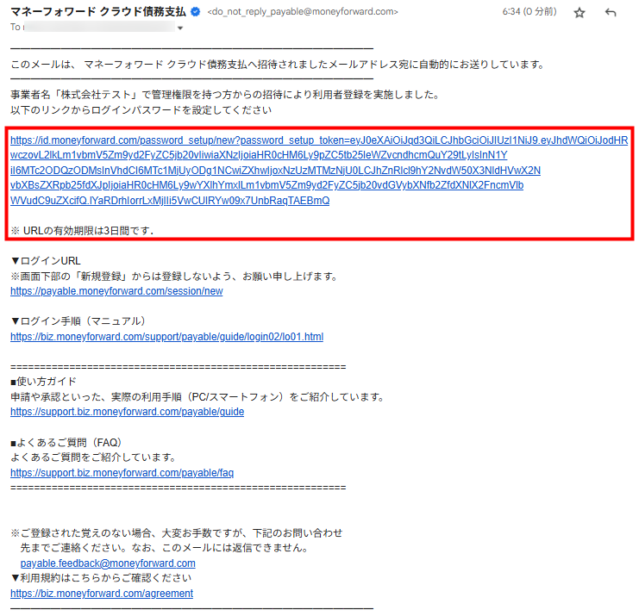Open the payable/guide support link
The width and height of the screenshot is (639, 616).
[x=127, y=412]
